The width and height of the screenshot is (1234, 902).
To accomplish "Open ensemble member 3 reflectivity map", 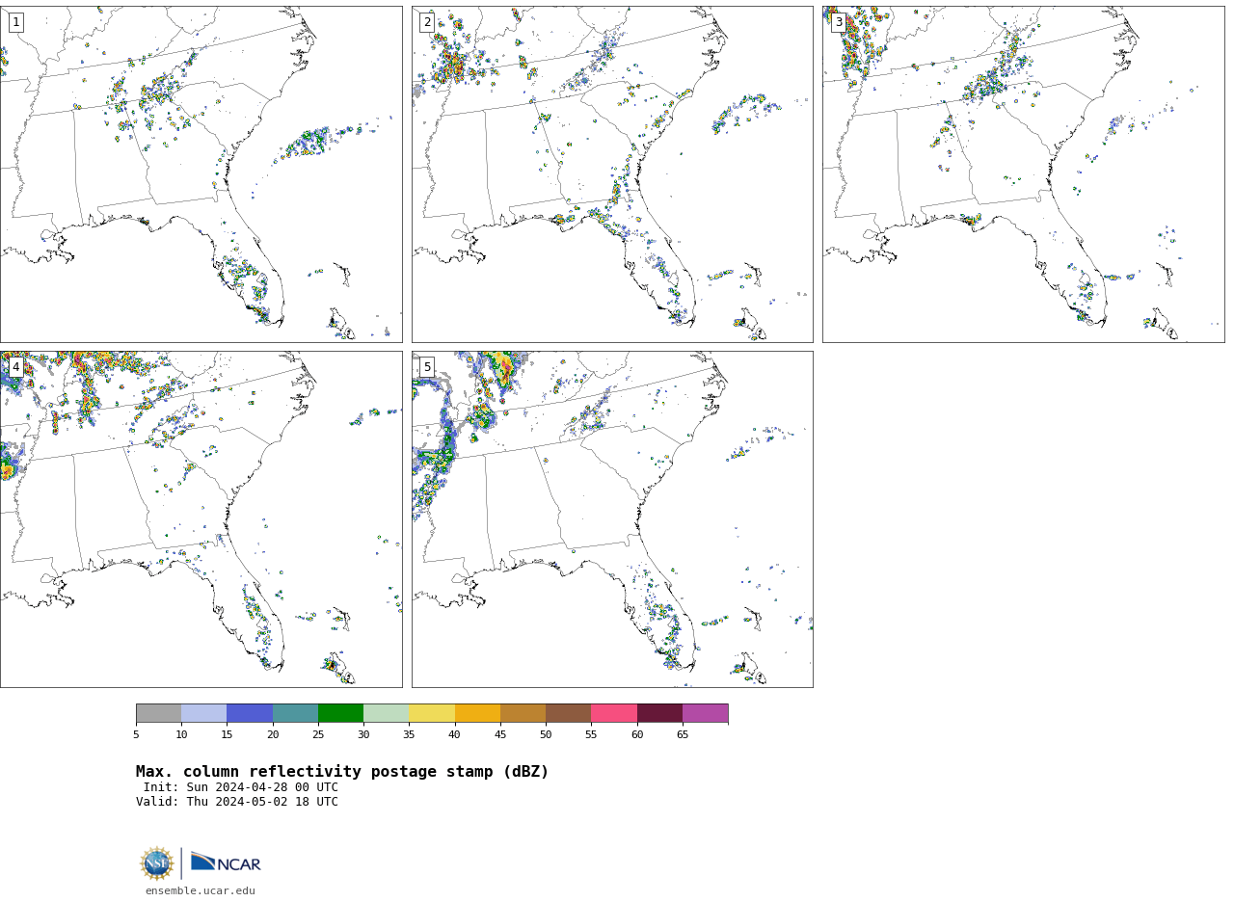I will [x=1023, y=174].
